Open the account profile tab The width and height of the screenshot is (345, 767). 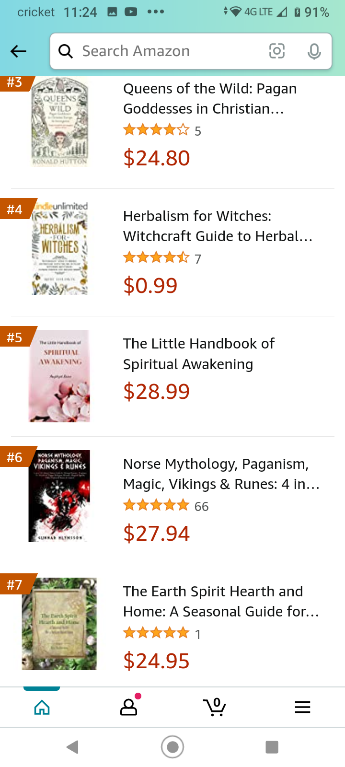tap(128, 707)
